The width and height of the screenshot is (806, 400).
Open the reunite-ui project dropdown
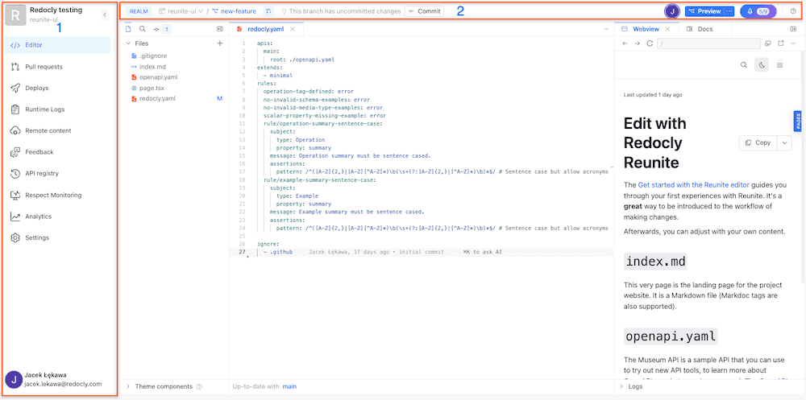tap(181, 11)
